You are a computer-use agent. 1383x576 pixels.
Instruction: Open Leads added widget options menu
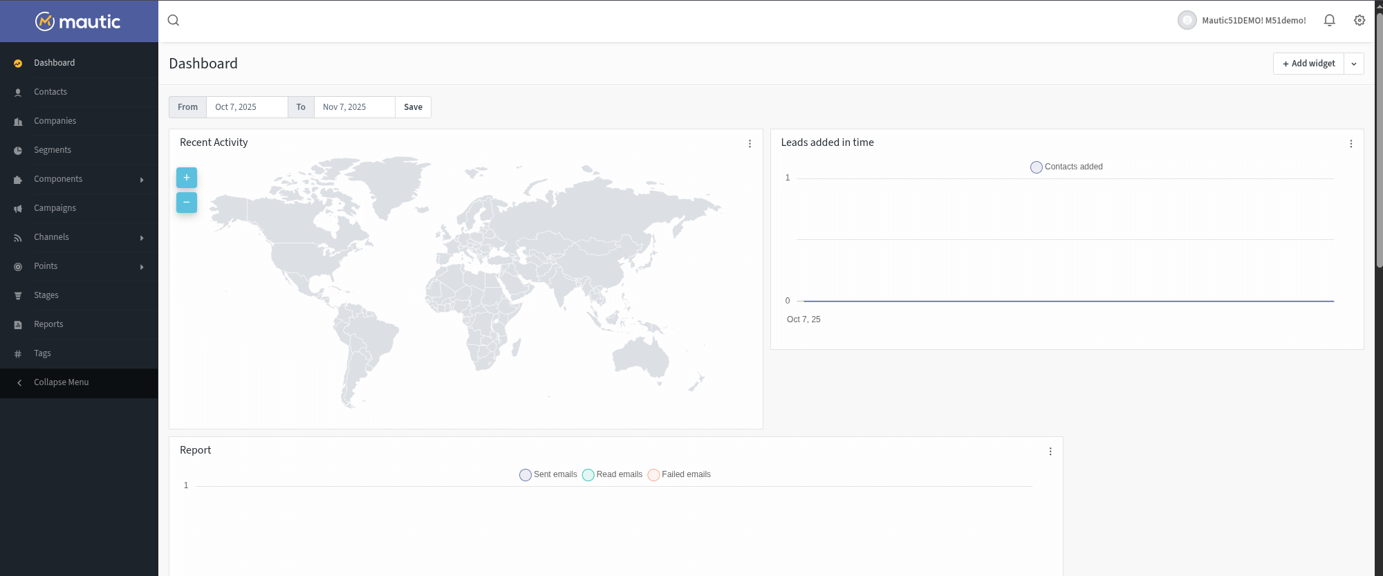pyautogui.click(x=1350, y=144)
